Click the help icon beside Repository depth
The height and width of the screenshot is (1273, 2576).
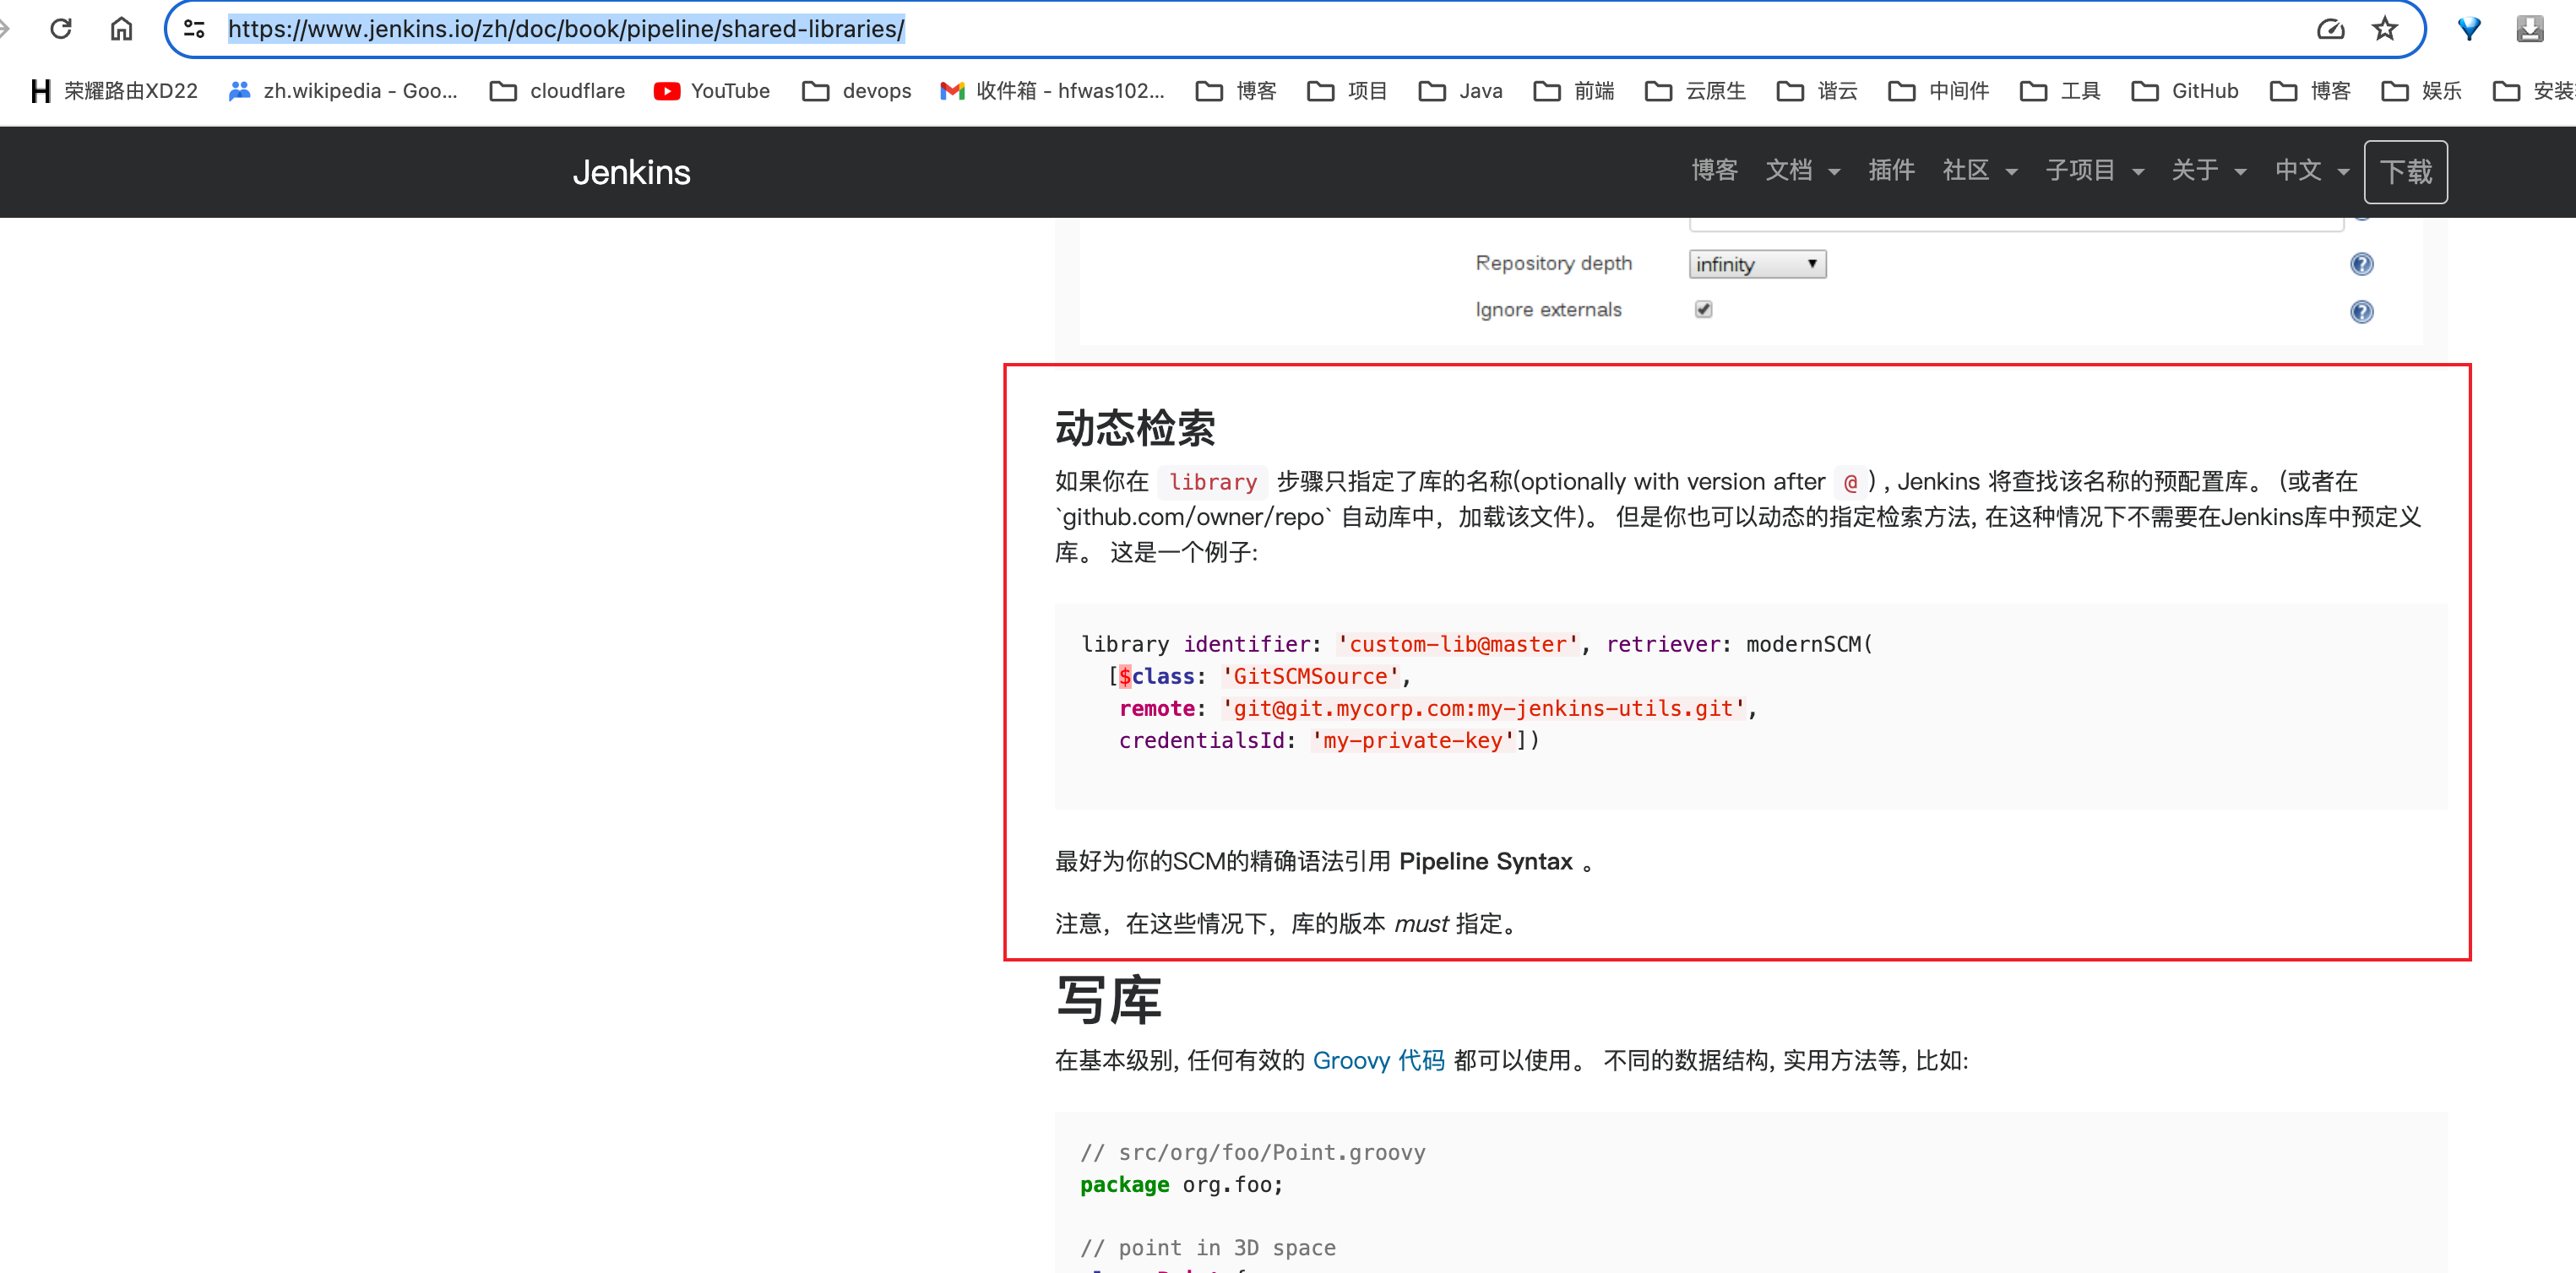(x=2361, y=265)
